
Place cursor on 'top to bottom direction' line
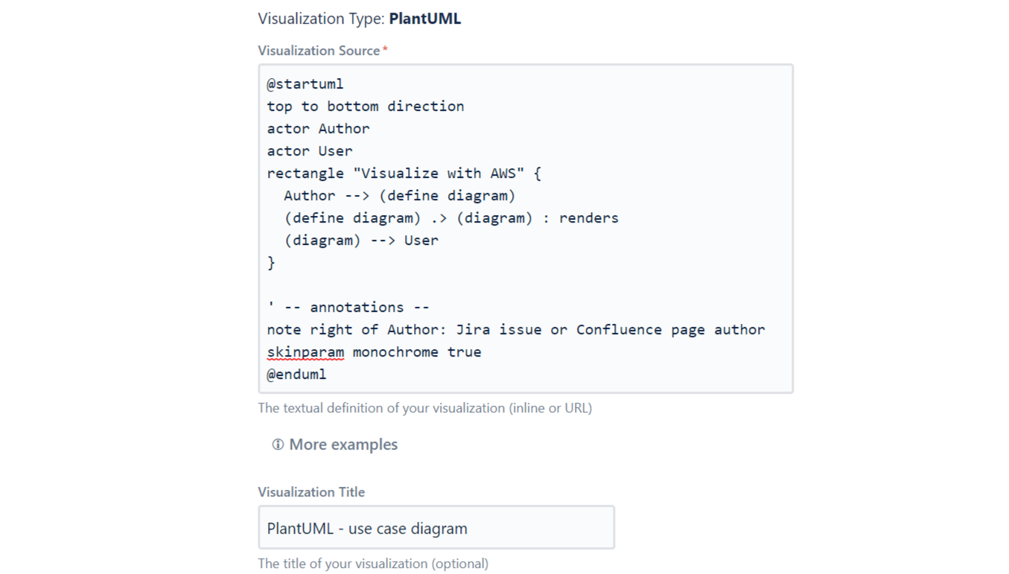365,106
